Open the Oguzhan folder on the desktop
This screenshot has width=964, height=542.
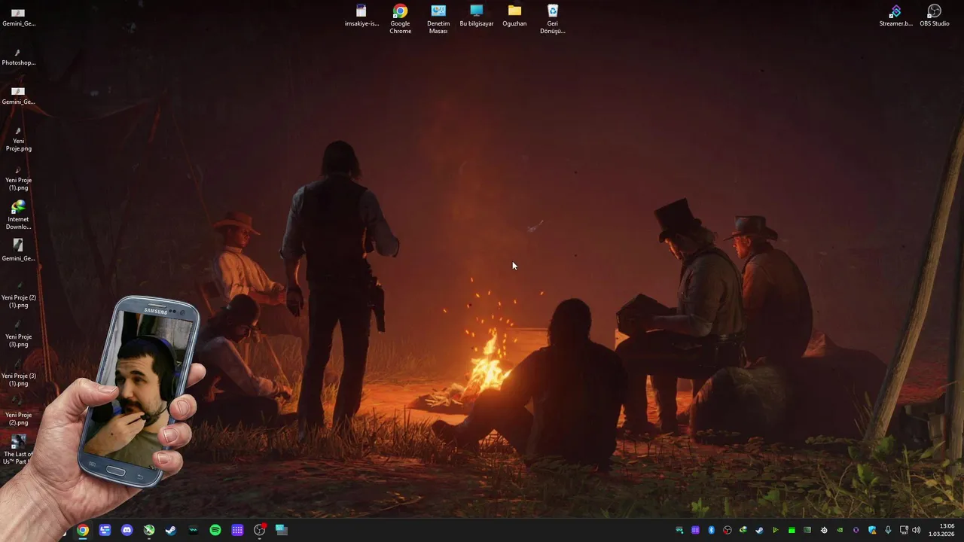point(514,16)
